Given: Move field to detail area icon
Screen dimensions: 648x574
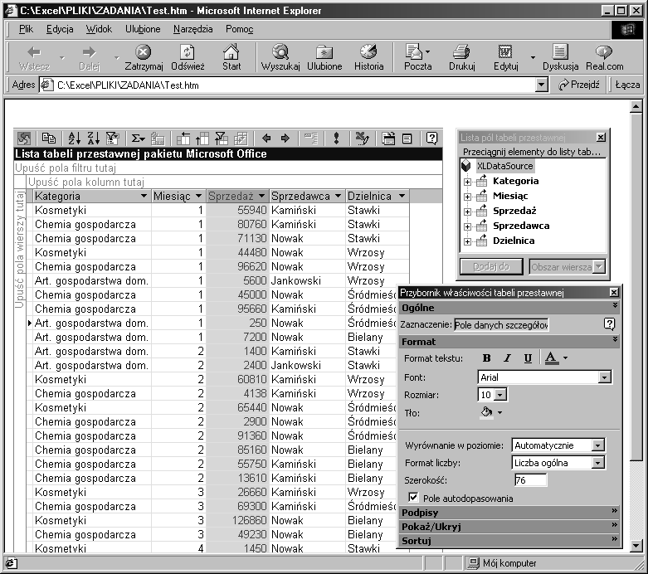Looking at the screenshot, I should [241, 138].
